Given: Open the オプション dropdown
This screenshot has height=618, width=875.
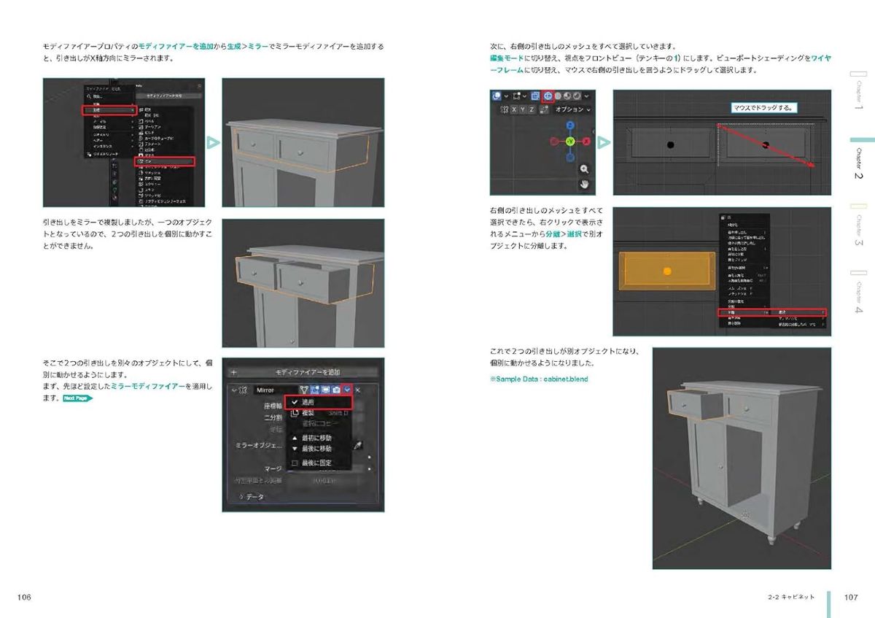Looking at the screenshot, I should click(573, 109).
